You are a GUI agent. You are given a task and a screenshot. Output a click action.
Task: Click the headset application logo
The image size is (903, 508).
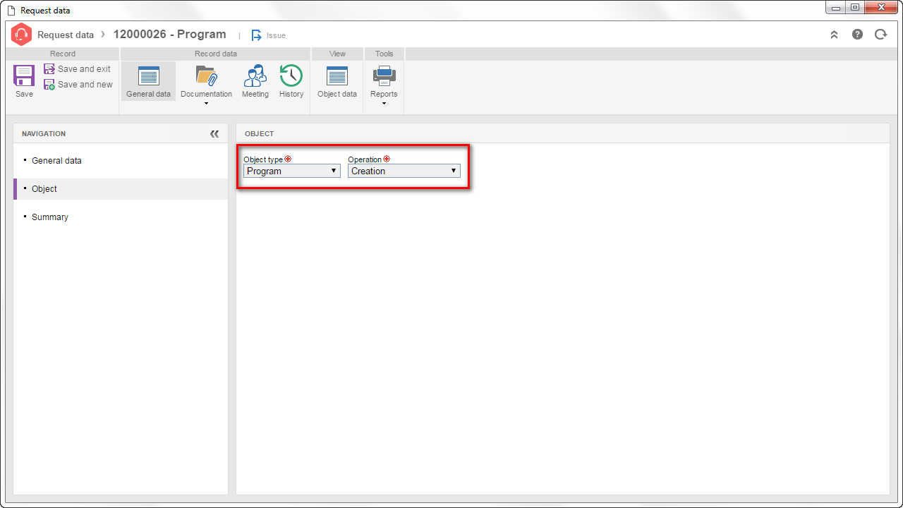click(x=22, y=35)
